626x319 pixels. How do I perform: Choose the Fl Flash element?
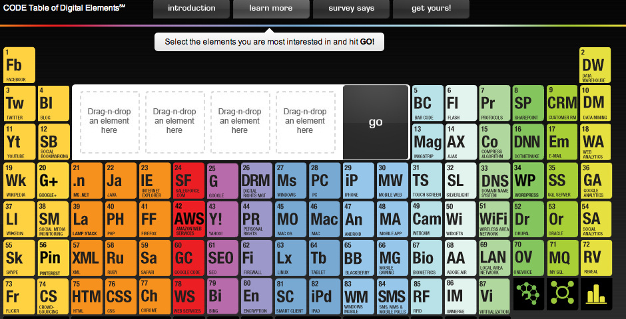461,103
